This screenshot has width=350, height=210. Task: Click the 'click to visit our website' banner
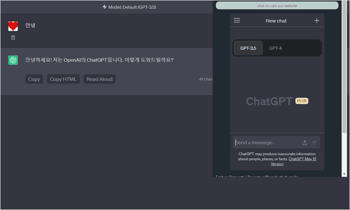coord(277,5)
